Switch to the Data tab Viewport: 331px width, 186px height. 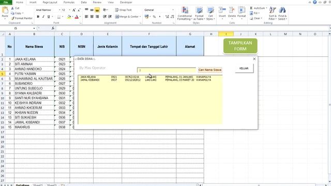[84, 2]
